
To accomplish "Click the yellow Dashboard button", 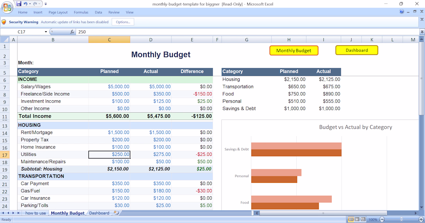I will pyautogui.click(x=357, y=50).
